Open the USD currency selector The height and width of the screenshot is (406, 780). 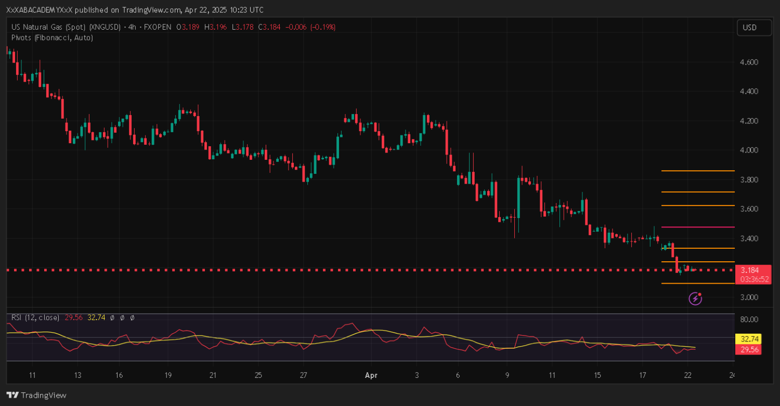[x=754, y=28]
